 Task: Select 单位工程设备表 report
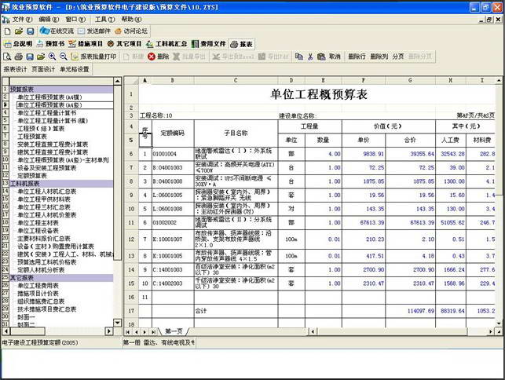[x=38, y=231]
